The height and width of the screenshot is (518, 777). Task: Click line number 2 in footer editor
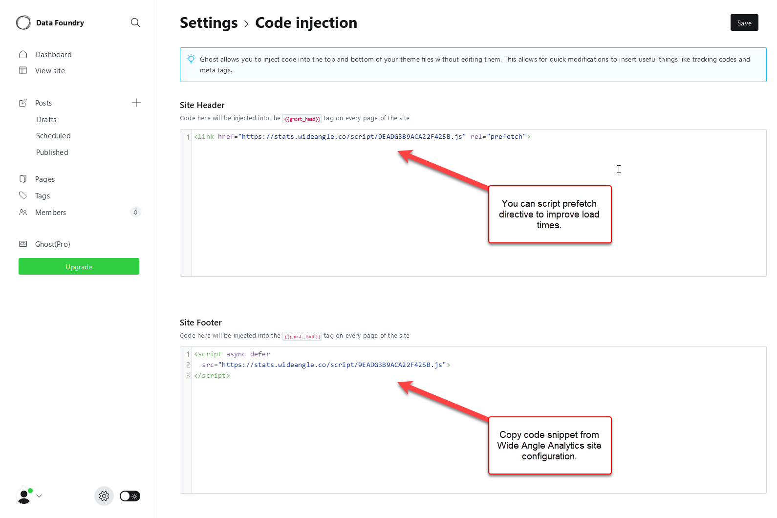(188, 365)
